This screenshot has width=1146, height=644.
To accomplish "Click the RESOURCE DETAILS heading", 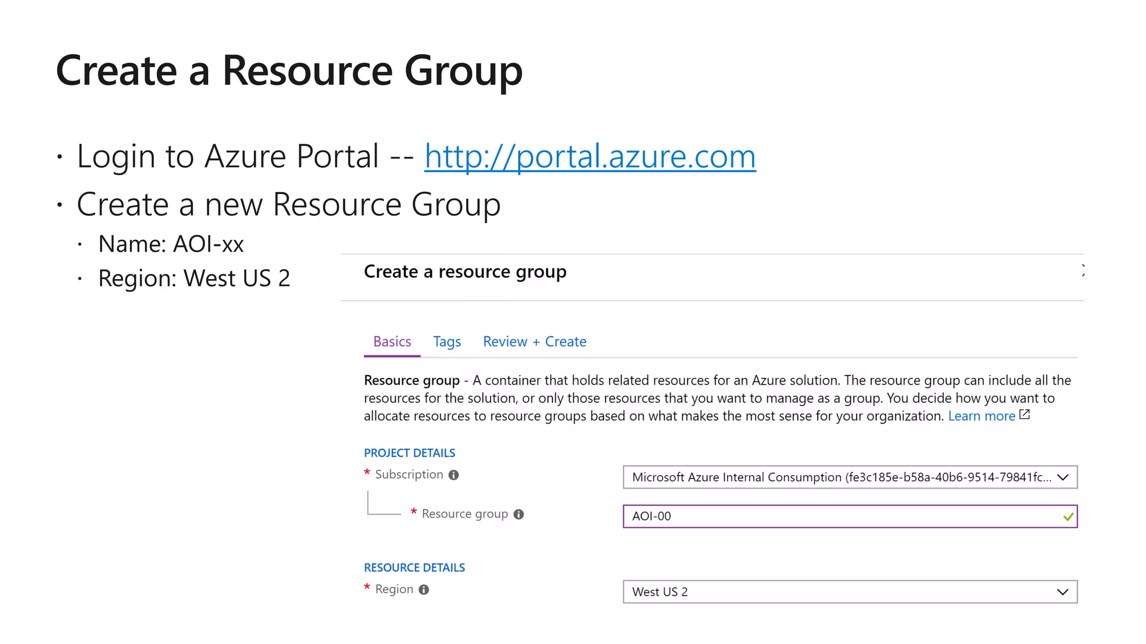I will (415, 567).
